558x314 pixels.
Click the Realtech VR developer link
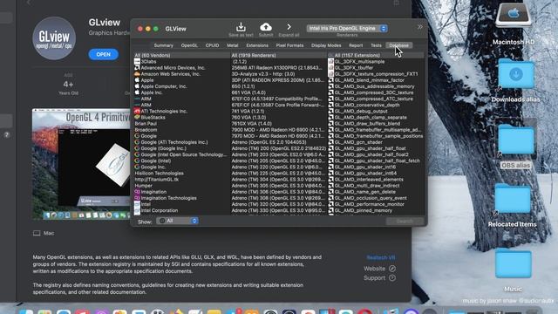pos(381,257)
